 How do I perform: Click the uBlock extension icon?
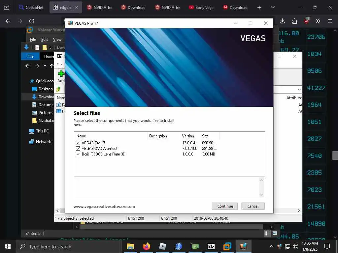pyautogui.click(x=306, y=21)
